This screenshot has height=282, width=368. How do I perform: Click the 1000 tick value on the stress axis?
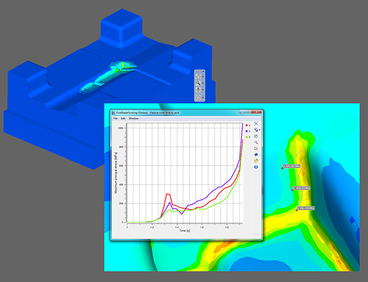(x=121, y=128)
